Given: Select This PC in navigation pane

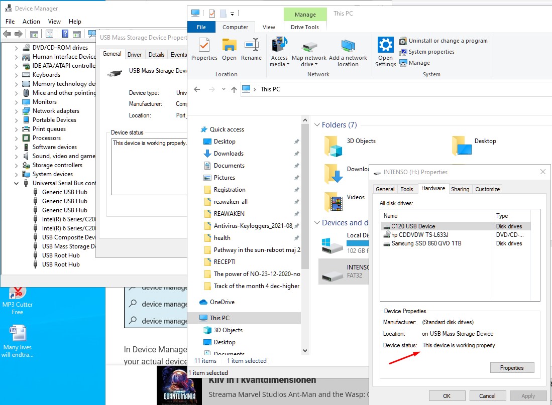Looking at the screenshot, I should (x=219, y=318).
